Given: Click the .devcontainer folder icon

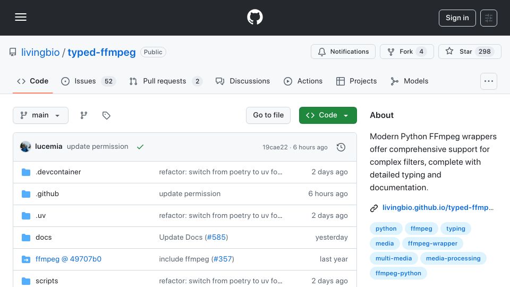Looking at the screenshot, I should click(26, 172).
